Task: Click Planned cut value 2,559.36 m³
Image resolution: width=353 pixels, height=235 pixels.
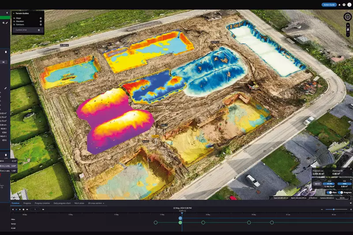Action: click(318, 174)
